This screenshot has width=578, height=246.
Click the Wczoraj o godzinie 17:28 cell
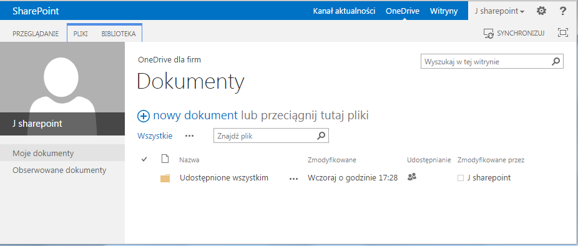click(353, 178)
